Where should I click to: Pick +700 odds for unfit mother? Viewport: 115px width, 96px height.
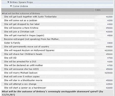[x=110, y=65]
